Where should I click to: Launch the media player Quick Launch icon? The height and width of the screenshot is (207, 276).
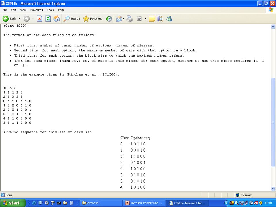47,203
